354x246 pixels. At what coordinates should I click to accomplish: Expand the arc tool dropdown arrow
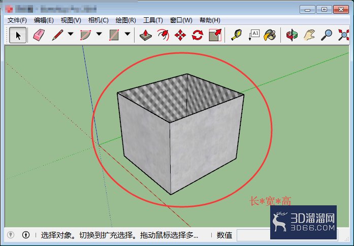(99, 34)
